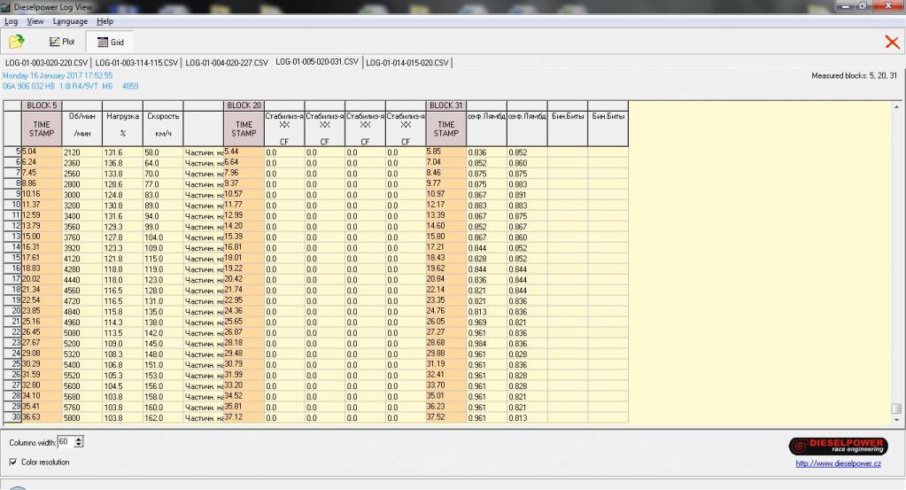The image size is (906, 490).
Task: Click the grid's vertical scrollbar thumb
Action: 897,408
